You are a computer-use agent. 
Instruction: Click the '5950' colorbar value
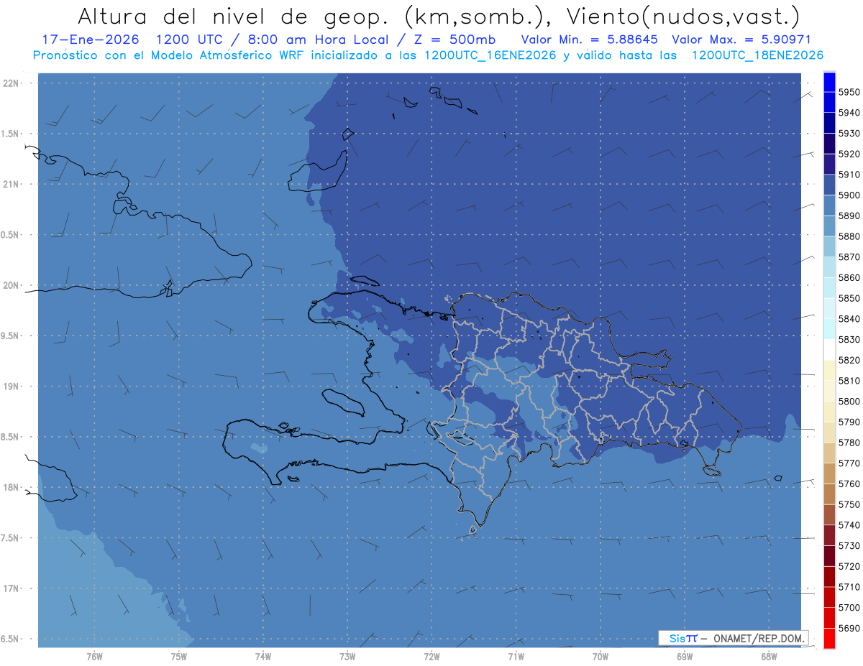click(849, 92)
